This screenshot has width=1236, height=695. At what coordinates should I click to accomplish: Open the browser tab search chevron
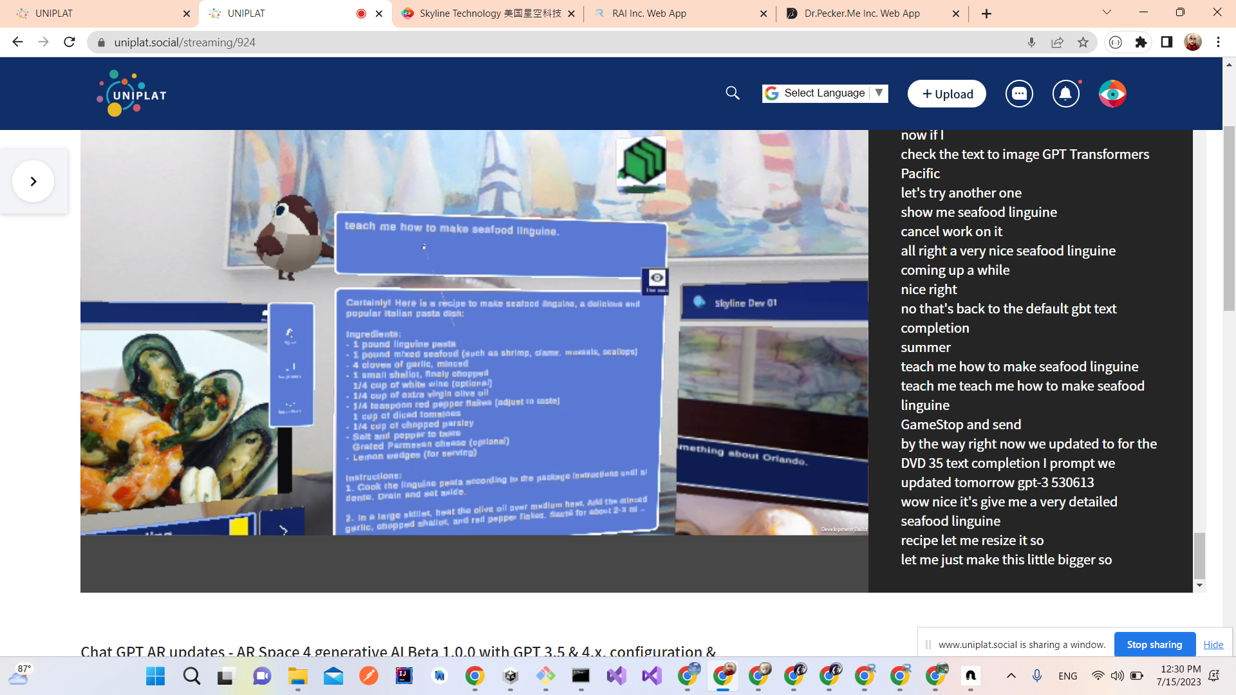click(1106, 13)
